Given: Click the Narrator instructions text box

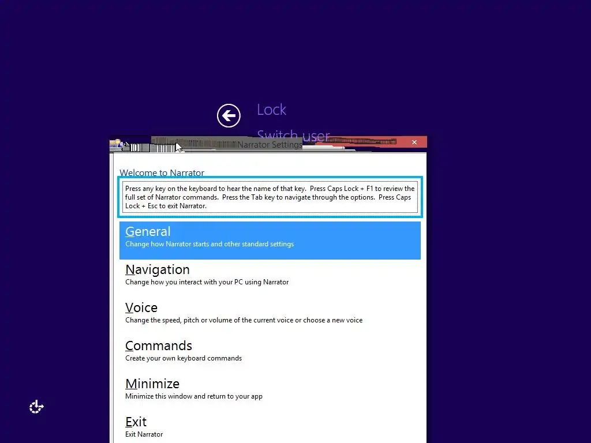Looking at the screenshot, I should click(270, 197).
